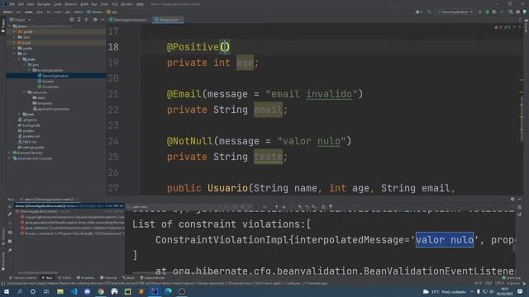Select application.properties in tree
The height and width of the screenshot is (297, 529).
pyautogui.click(x=53, y=109)
